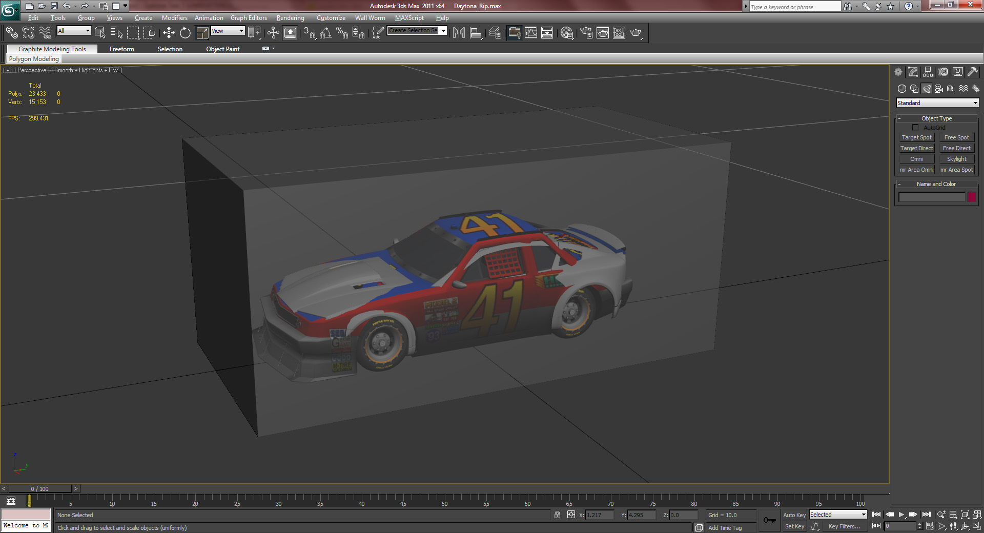The image size is (984, 533).
Task: Click the Cameras category icon in Create panel
Action: point(939,89)
